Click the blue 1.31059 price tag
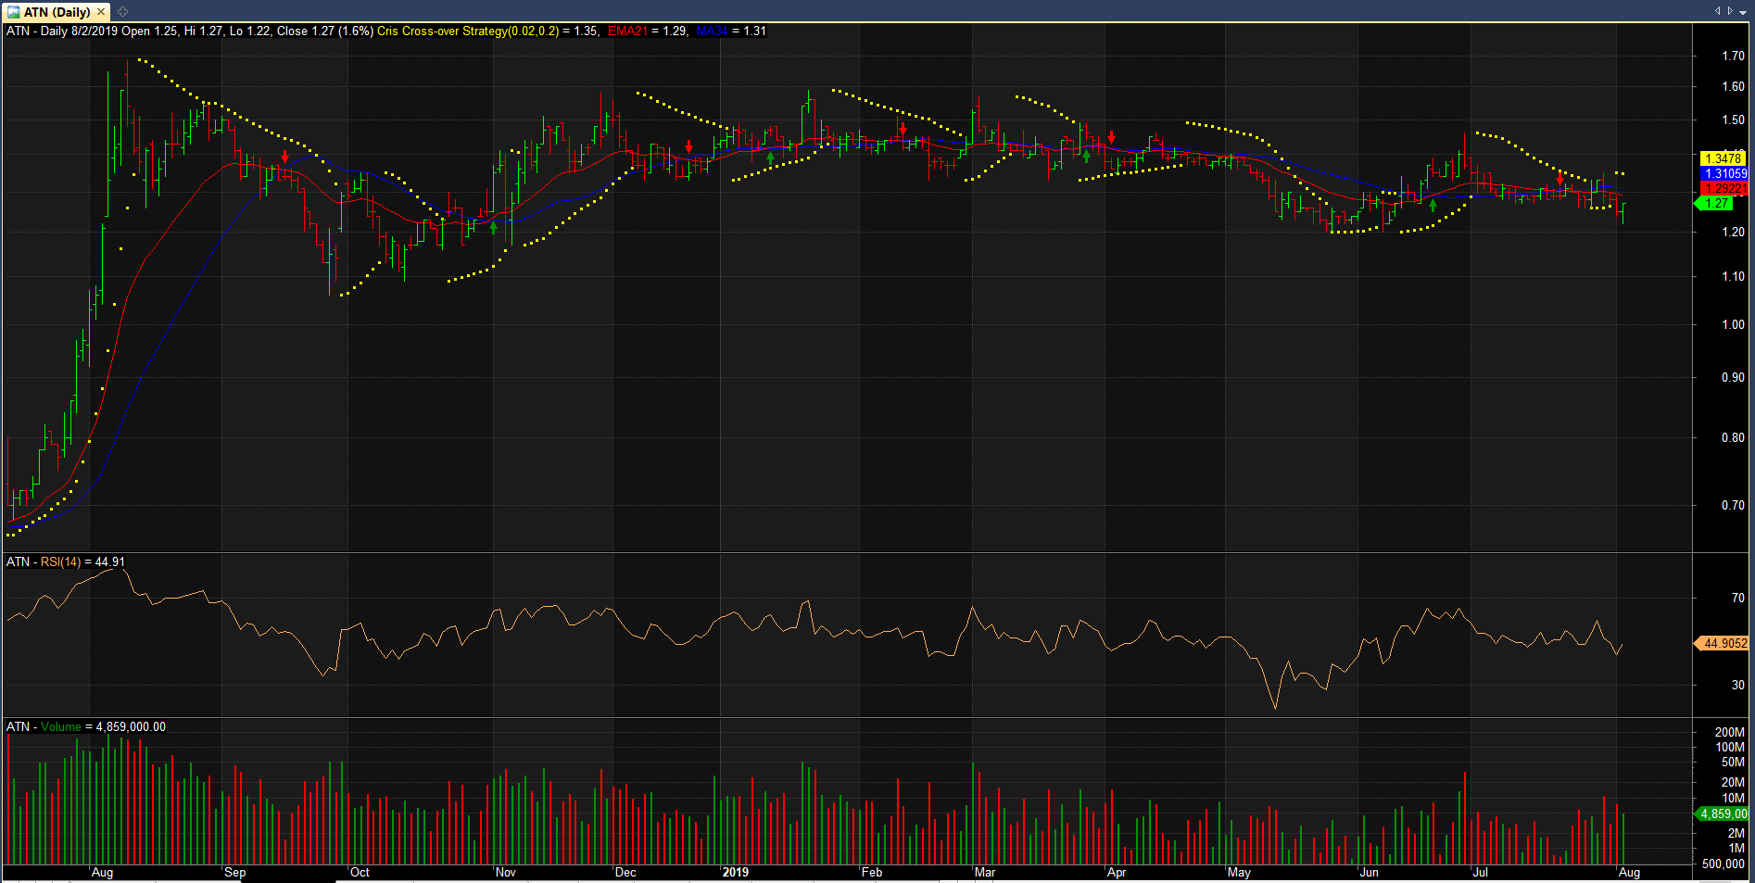The width and height of the screenshot is (1755, 883). tap(1724, 173)
